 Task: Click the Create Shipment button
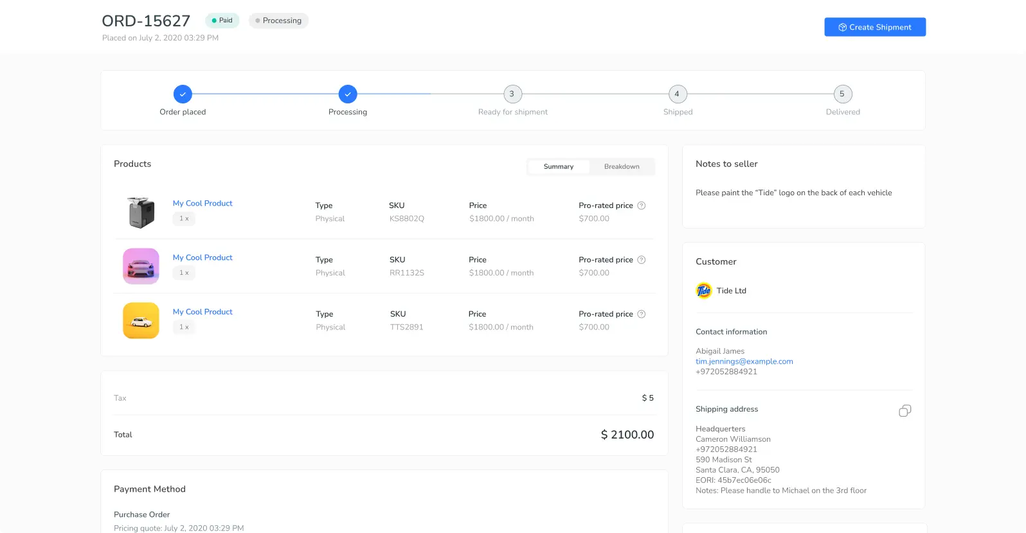[x=875, y=27]
